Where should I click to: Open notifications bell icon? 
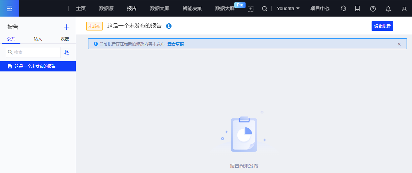coord(388,9)
